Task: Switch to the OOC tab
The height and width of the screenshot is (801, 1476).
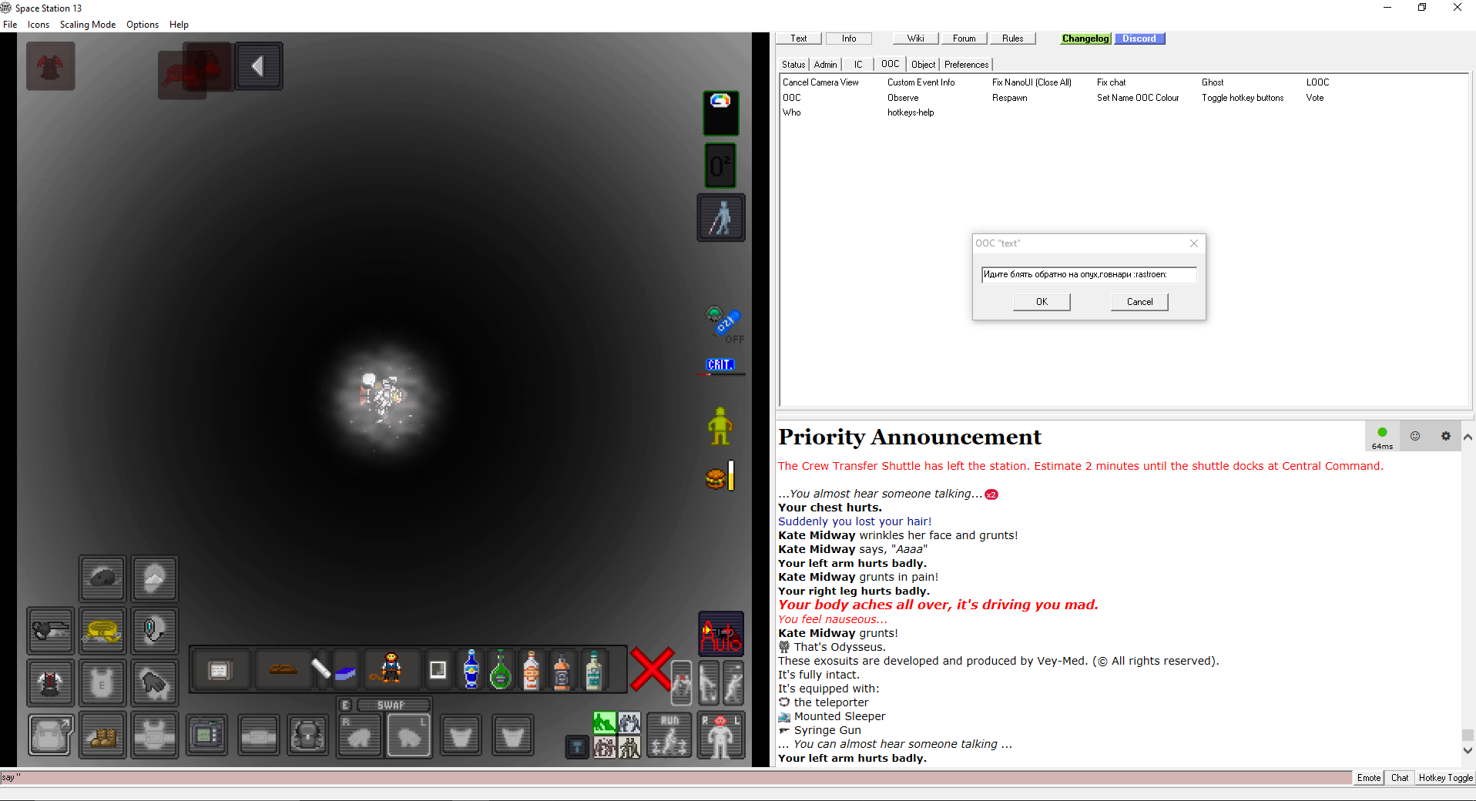Action: (x=890, y=64)
